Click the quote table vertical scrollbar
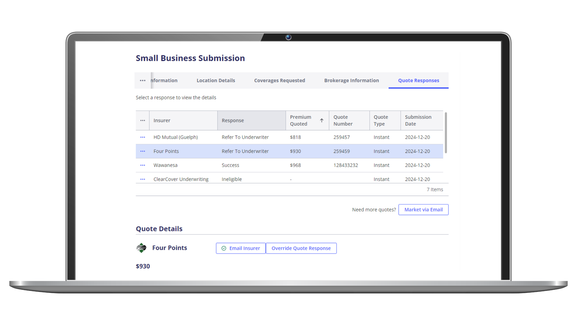Viewport: 577px width, 325px height. pos(446,133)
